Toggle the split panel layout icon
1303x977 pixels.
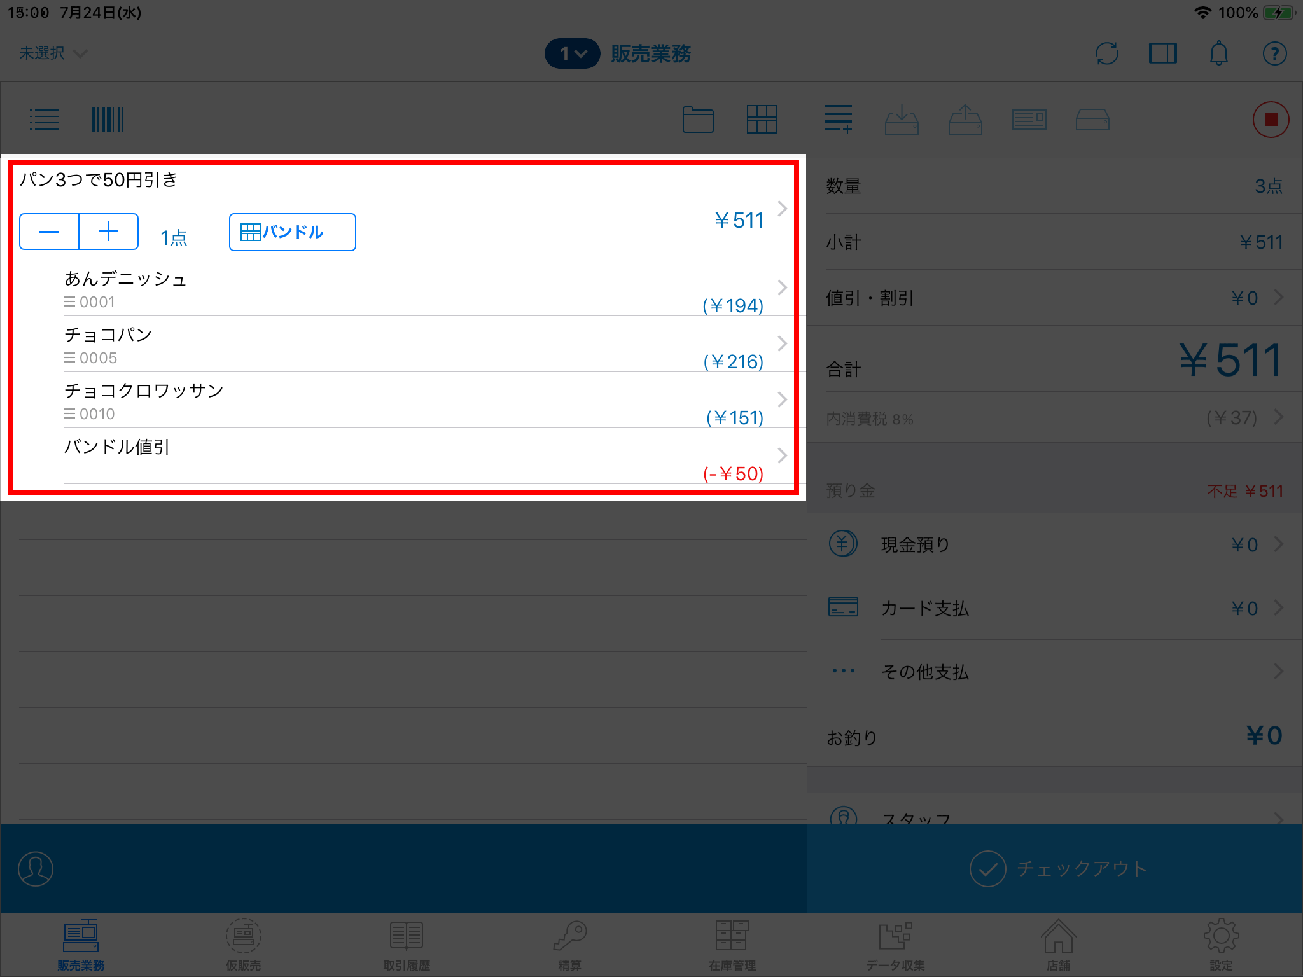point(1163,53)
